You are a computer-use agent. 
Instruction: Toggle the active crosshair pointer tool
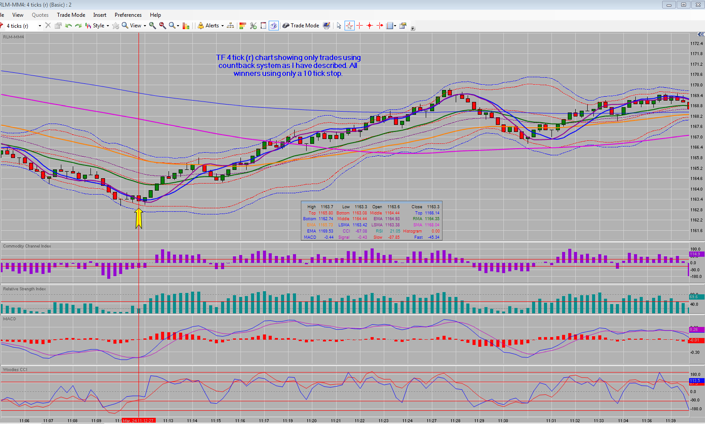pos(349,26)
